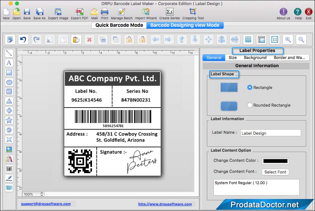Select the Rectangle shape tool

tap(9, 73)
